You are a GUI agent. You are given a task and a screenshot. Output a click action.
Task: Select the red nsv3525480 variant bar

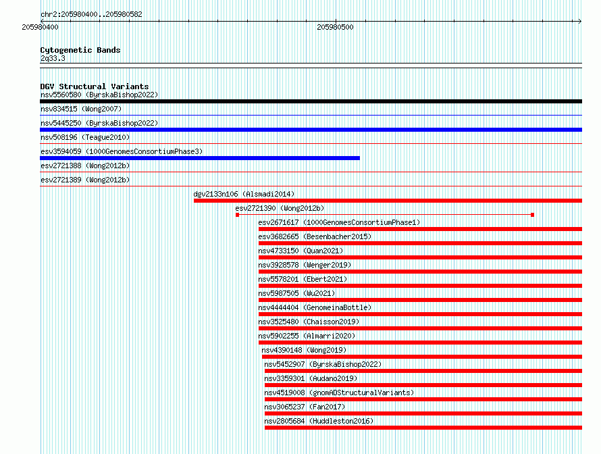[x=421, y=328]
